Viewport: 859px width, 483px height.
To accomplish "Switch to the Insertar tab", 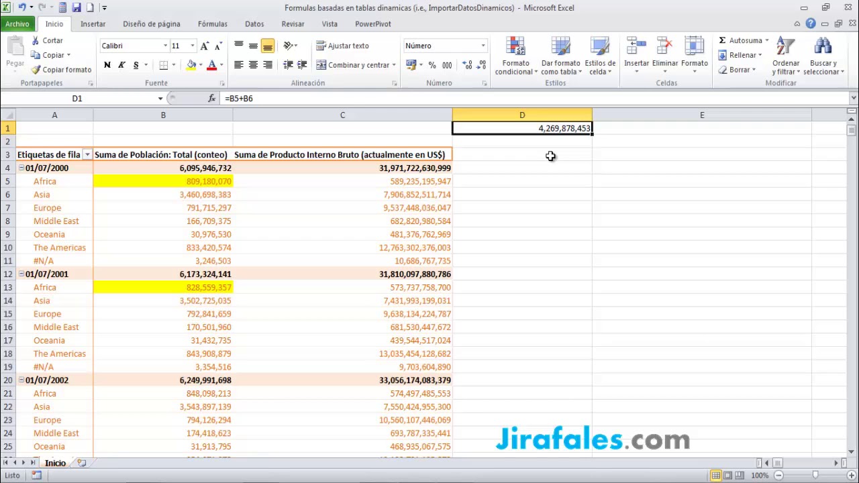I will tap(93, 23).
